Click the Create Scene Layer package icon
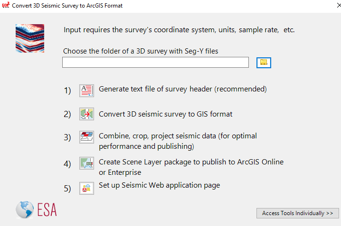Screen dimensions: 341x226 tap(86, 163)
